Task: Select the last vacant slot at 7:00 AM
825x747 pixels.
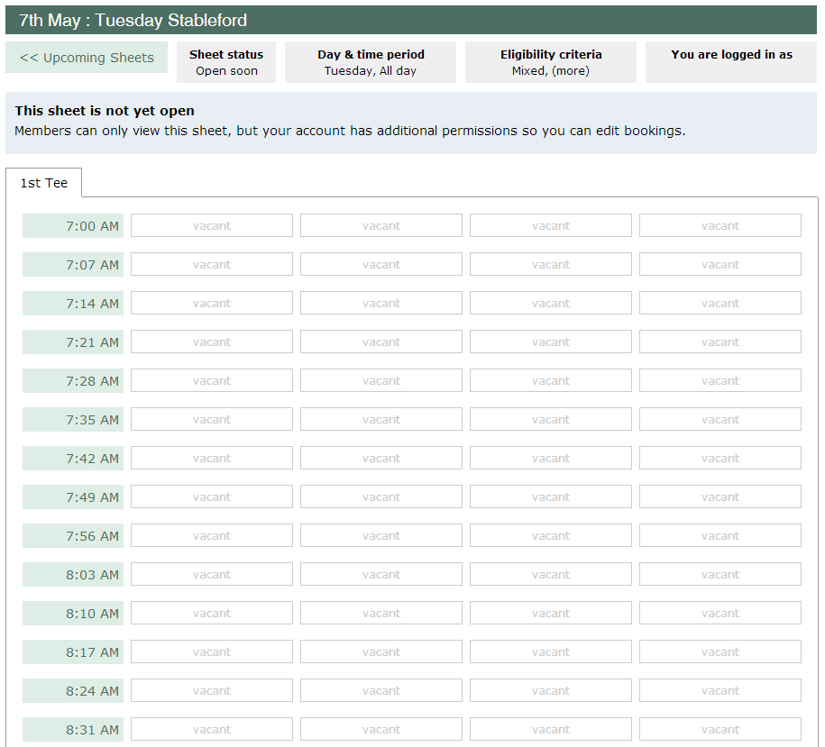Action: pos(720,225)
